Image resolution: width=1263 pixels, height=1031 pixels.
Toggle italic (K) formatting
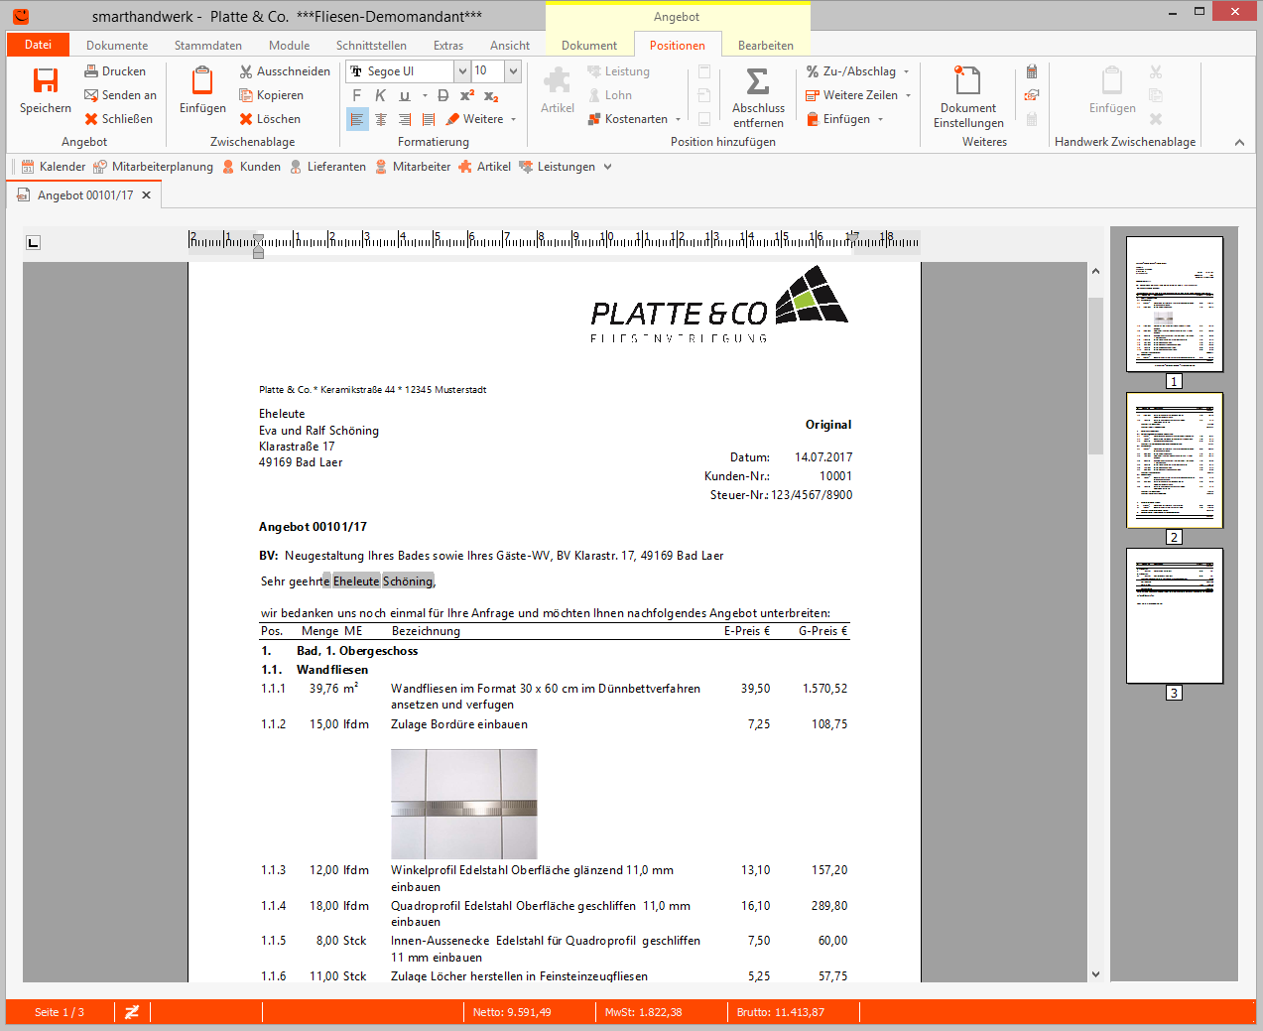[380, 95]
